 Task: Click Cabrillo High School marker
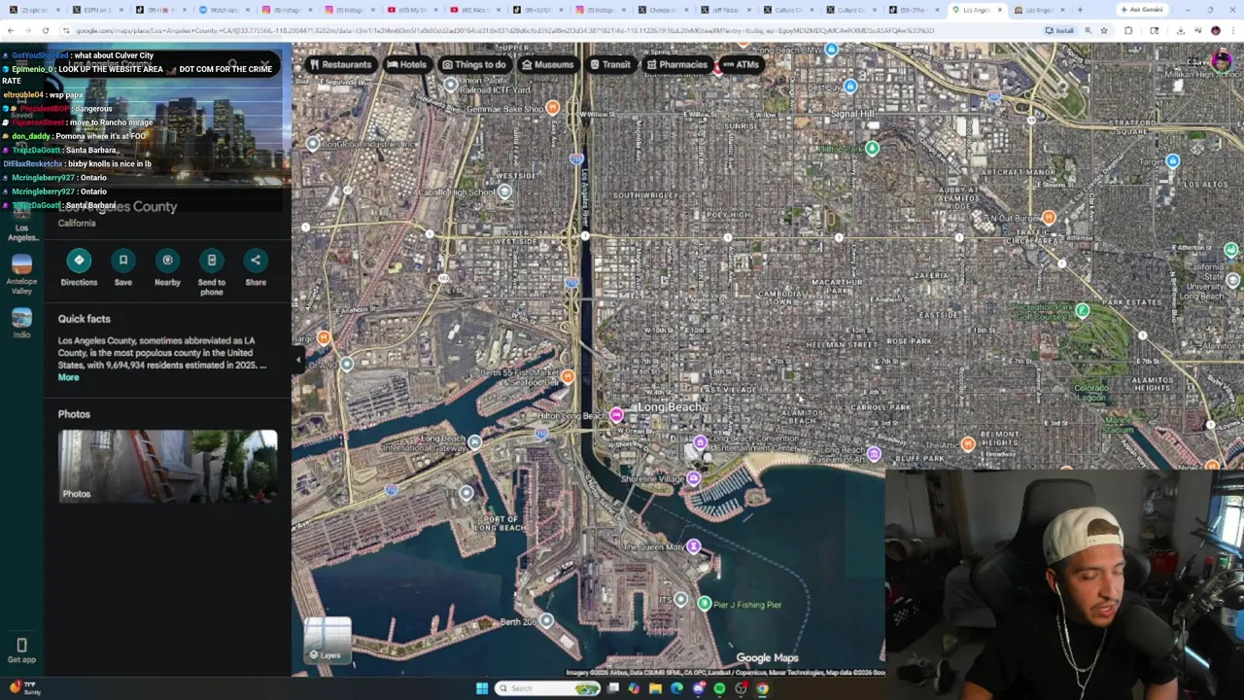pos(504,192)
